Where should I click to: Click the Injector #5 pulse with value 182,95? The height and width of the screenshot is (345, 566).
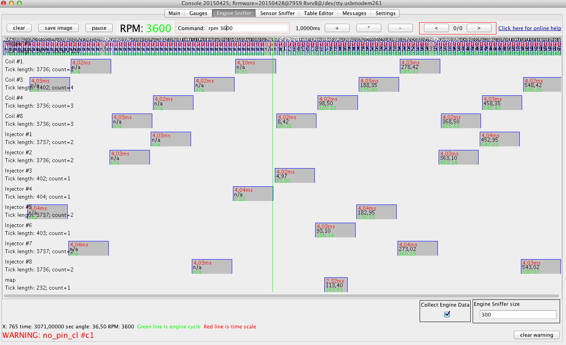click(x=377, y=212)
